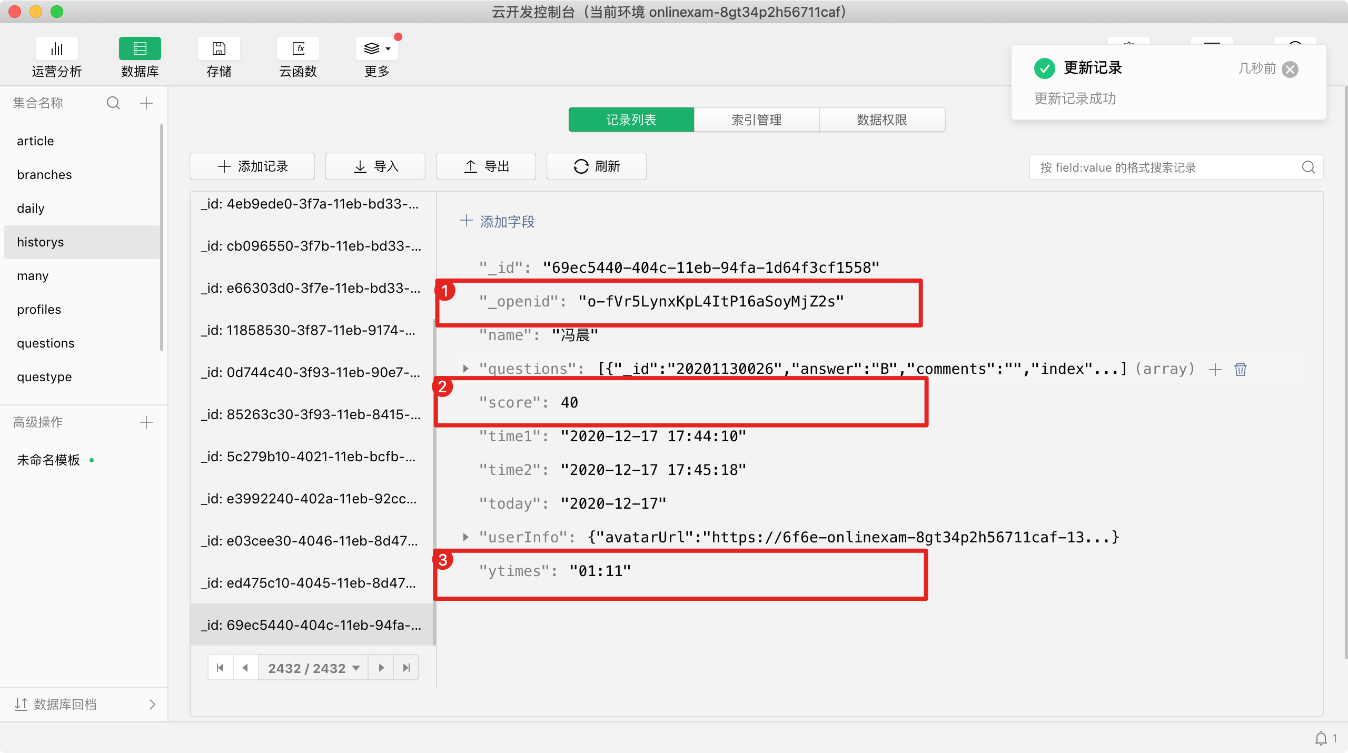Switch to the 数据权限 tab
This screenshot has width=1348, height=753.
click(x=882, y=120)
